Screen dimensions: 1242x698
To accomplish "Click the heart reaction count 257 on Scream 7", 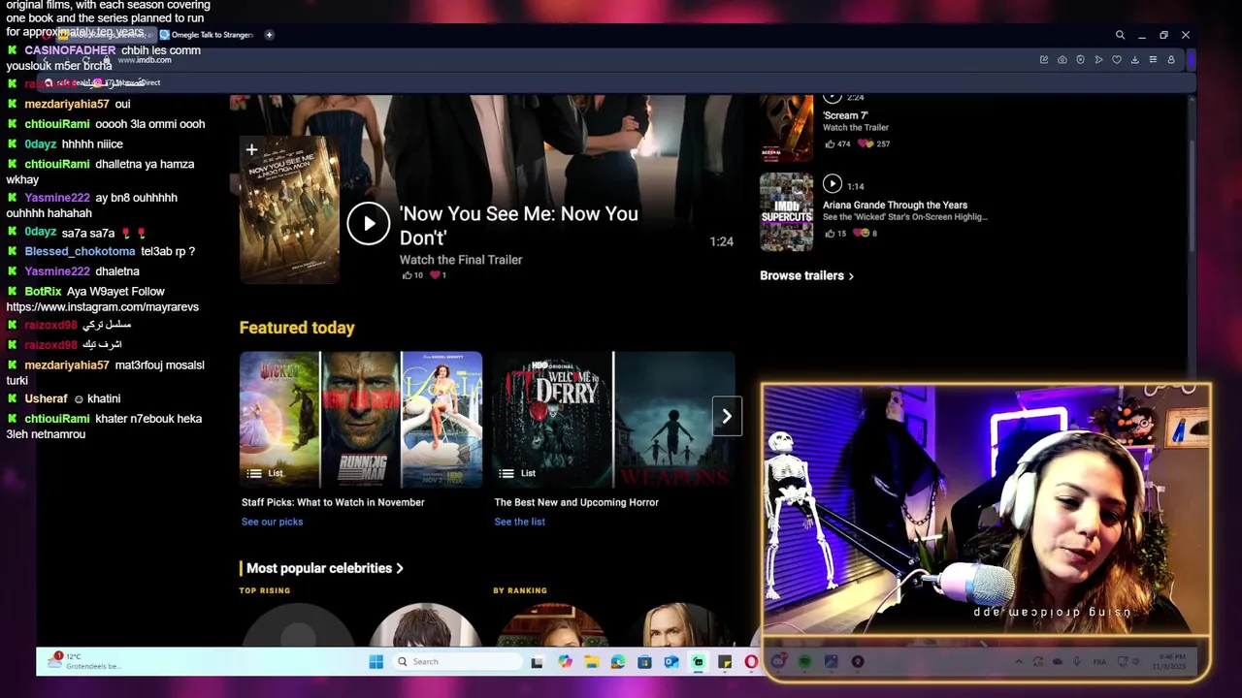I will pyautogui.click(x=873, y=143).
